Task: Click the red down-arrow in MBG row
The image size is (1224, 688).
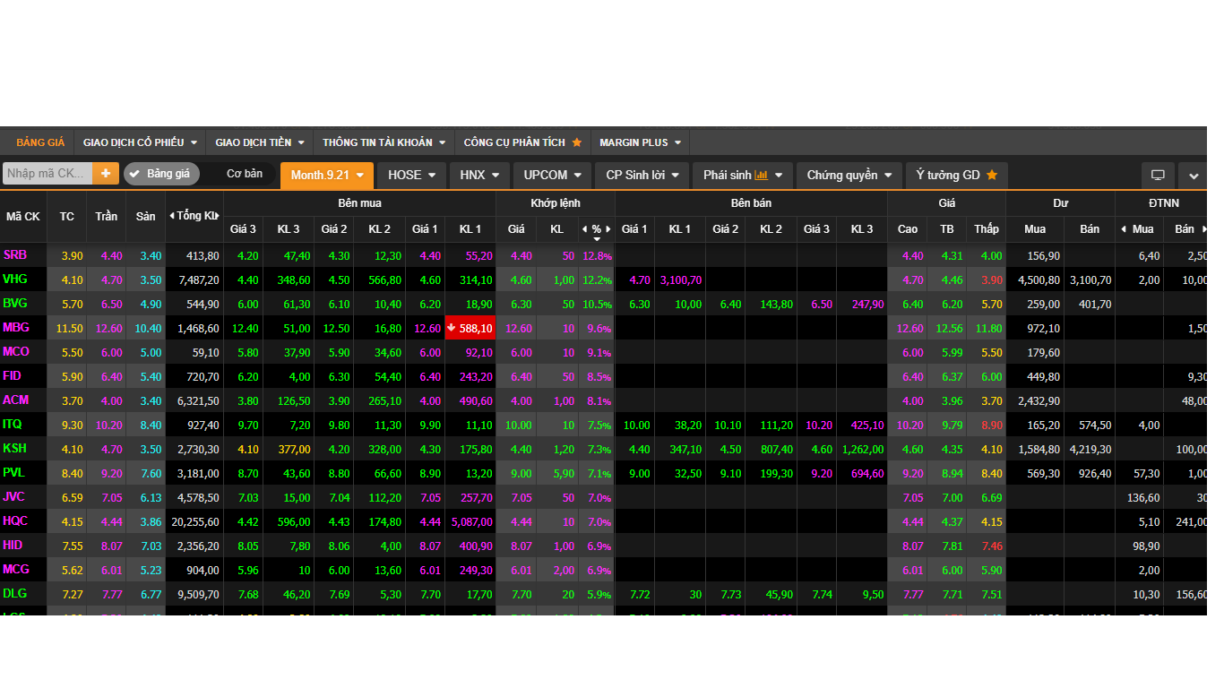Action: point(452,328)
